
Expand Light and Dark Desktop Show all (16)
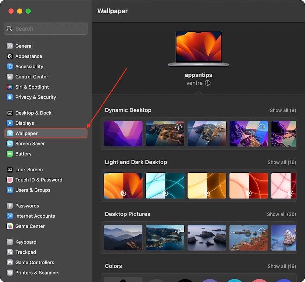[282, 162]
